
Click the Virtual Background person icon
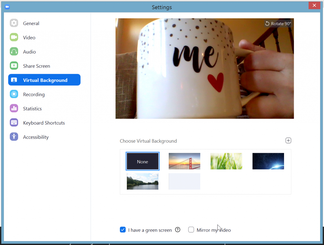point(14,80)
